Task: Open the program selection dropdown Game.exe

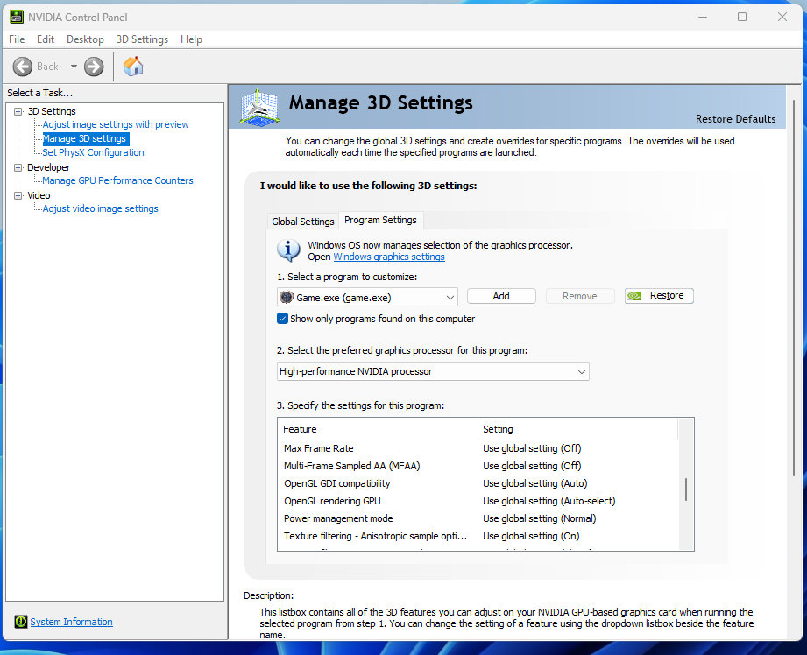Action: (367, 297)
